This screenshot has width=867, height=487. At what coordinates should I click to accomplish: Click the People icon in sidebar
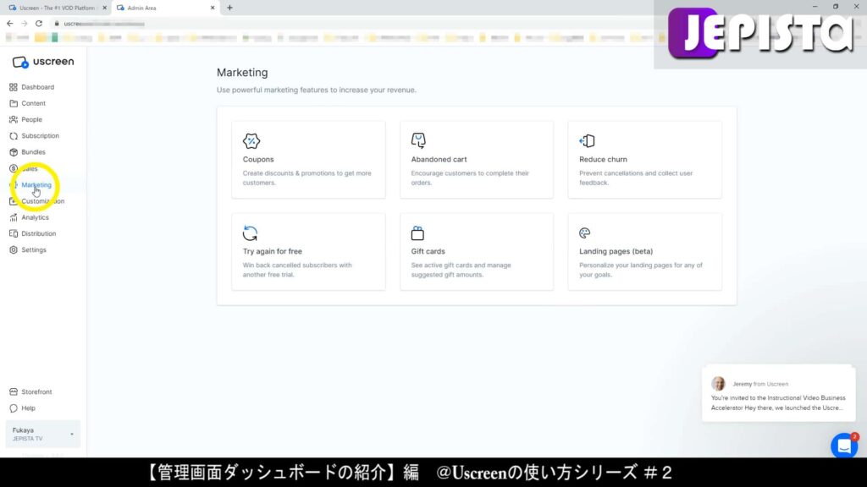14,119
